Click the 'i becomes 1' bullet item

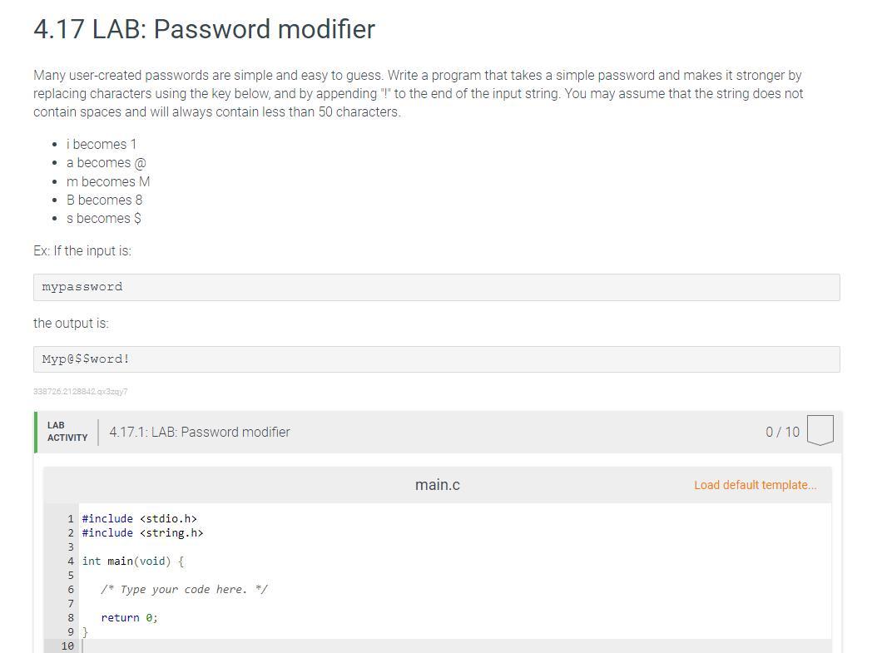[x=102, y=145]
